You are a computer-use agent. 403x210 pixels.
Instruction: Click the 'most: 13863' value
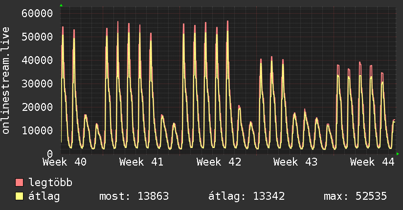(134, 196)
